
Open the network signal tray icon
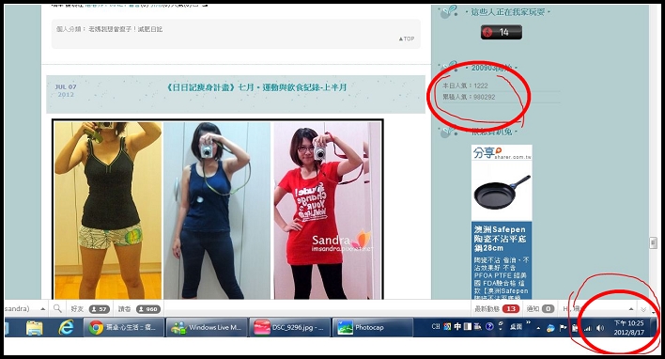[x=588, y=328]
